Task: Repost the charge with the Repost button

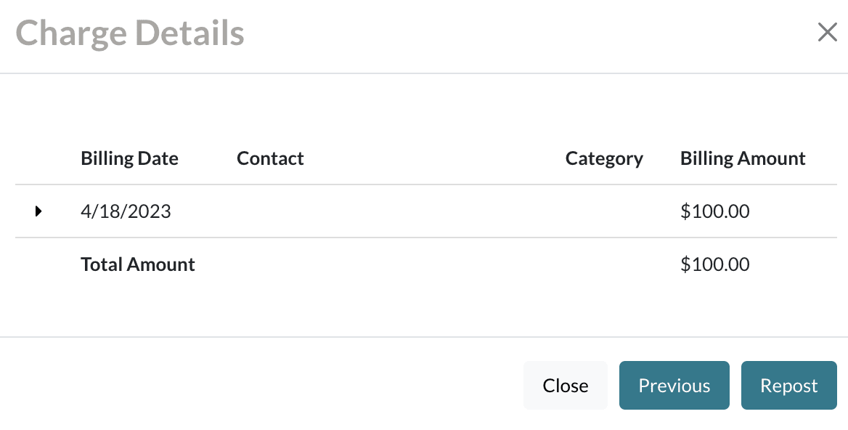Action: point(788,386)
